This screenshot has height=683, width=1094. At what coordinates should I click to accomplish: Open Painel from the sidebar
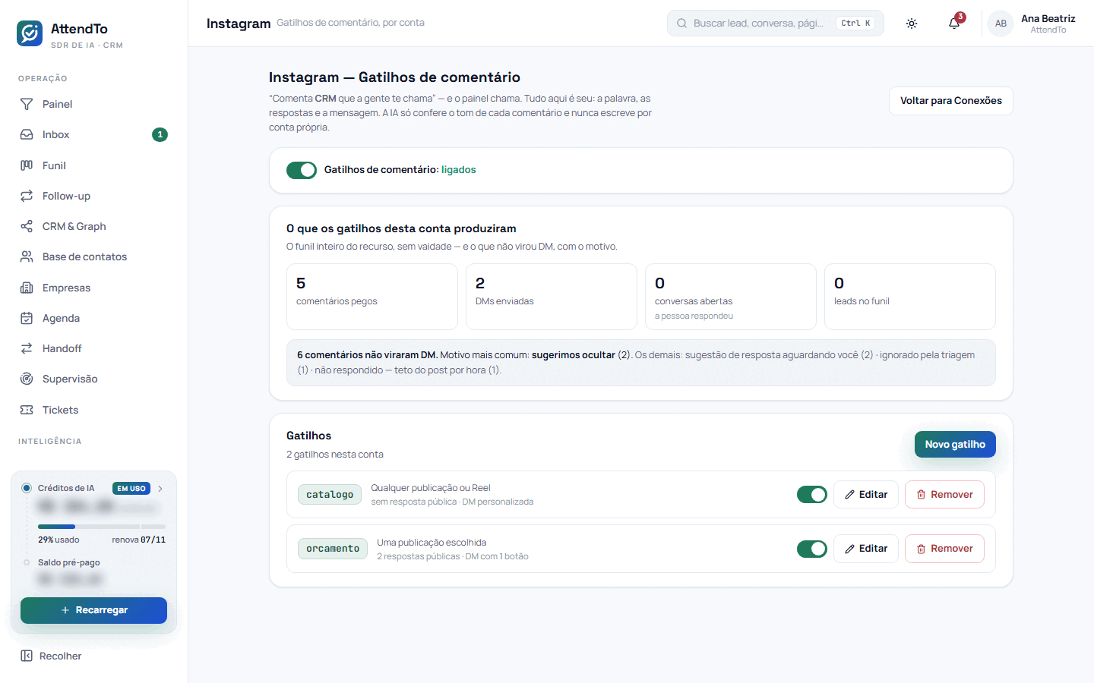coord(93,104)
